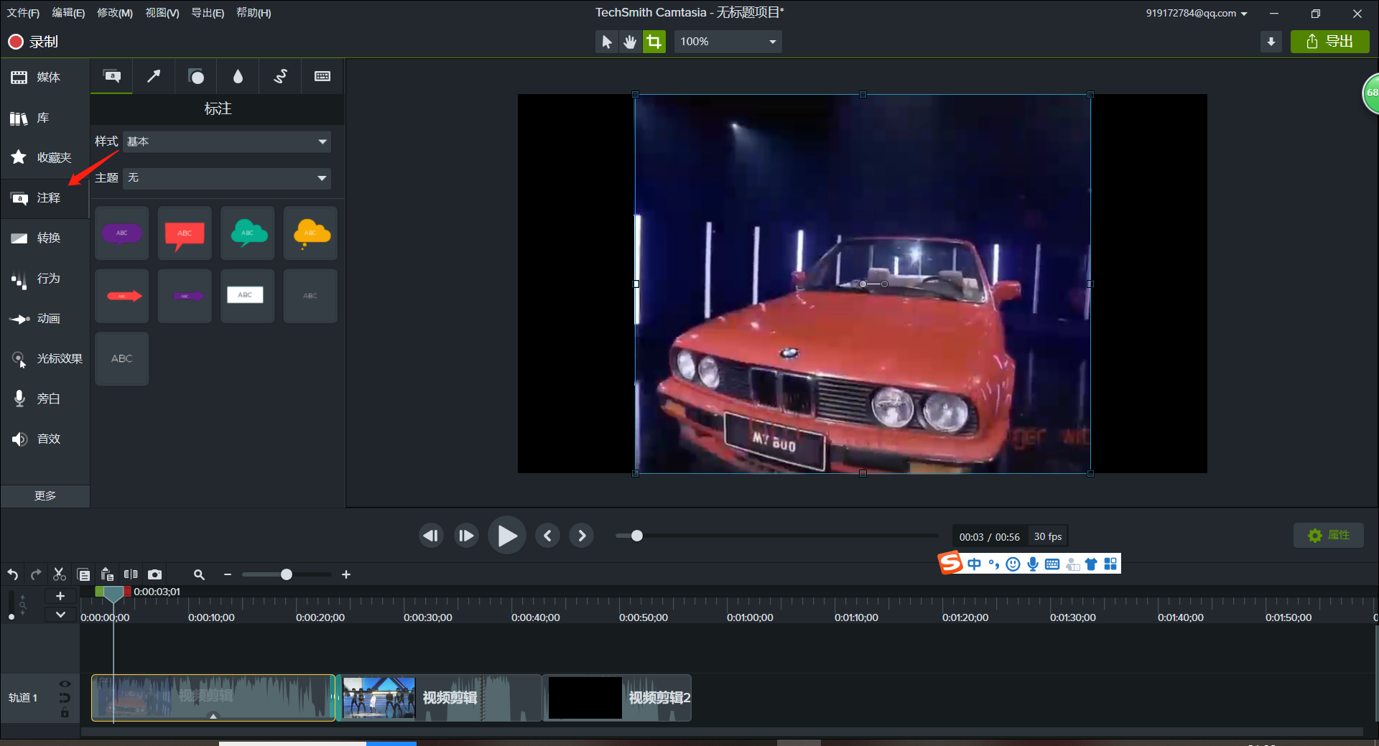Click 更多 to show more tools
Screen dimensions: 1379x746
(x=45, y=495)
